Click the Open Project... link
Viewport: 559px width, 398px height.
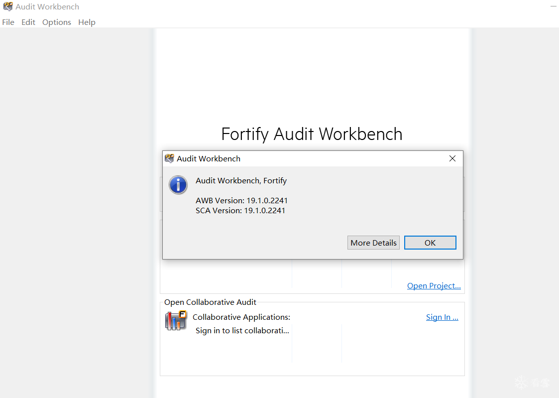point(434,285)
